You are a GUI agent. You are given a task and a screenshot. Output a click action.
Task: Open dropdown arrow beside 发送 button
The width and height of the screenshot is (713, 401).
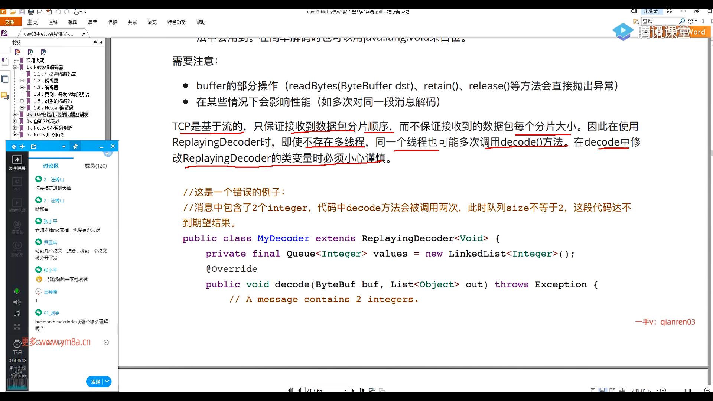click(x=107, y=381)
